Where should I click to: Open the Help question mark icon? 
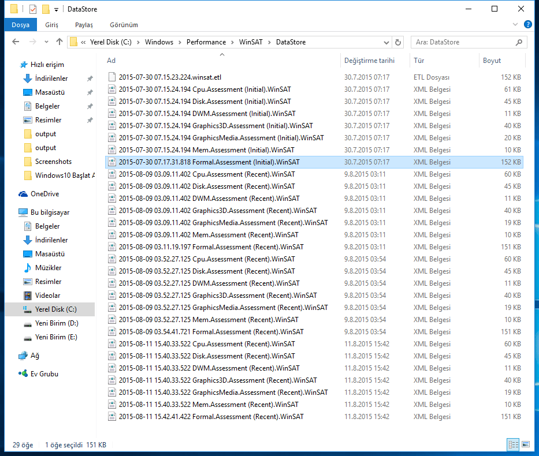[x=527, y=25]
